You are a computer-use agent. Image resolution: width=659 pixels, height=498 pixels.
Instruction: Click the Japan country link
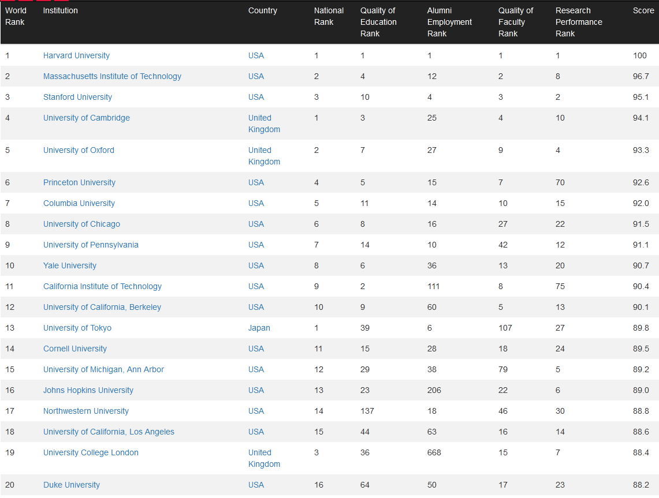pyautogui.click(x=259, y=328)
